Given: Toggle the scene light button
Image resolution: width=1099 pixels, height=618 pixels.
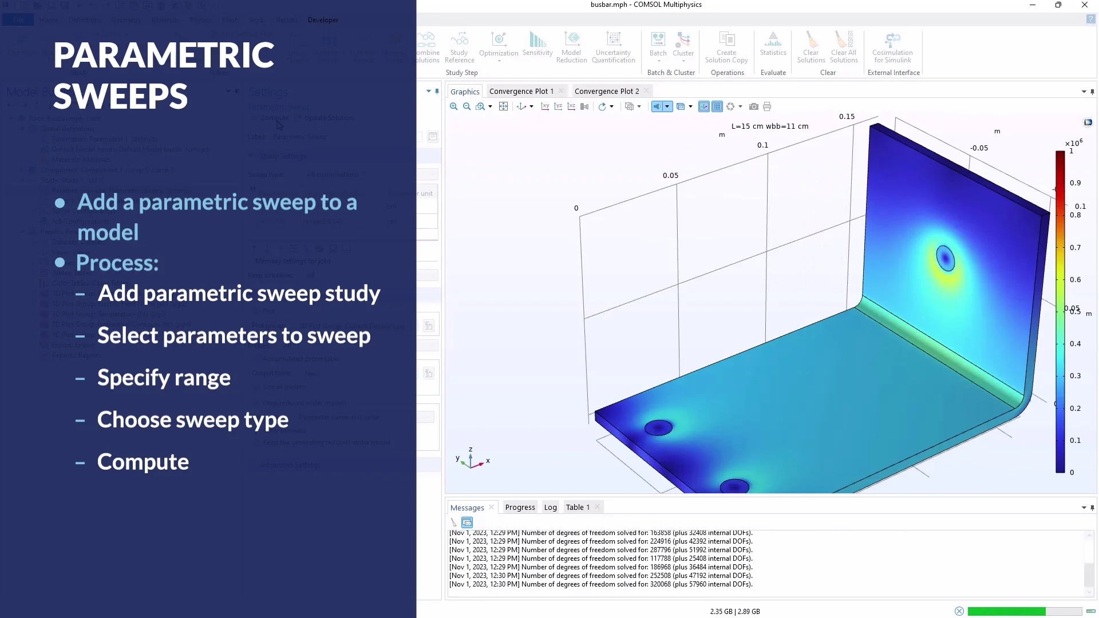Looking at the screenshot, I should [x=657, y=106].
